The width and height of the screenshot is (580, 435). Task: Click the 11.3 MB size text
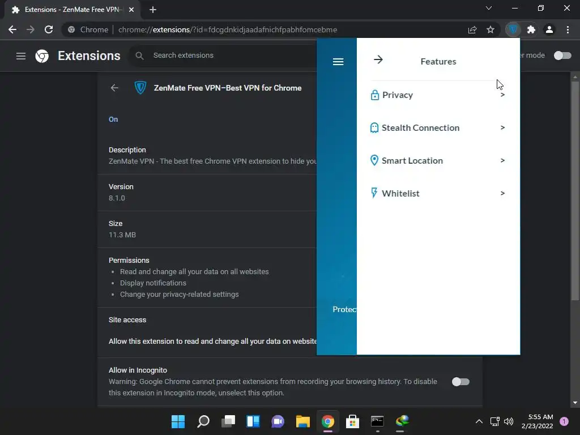[x=122, y=235]
